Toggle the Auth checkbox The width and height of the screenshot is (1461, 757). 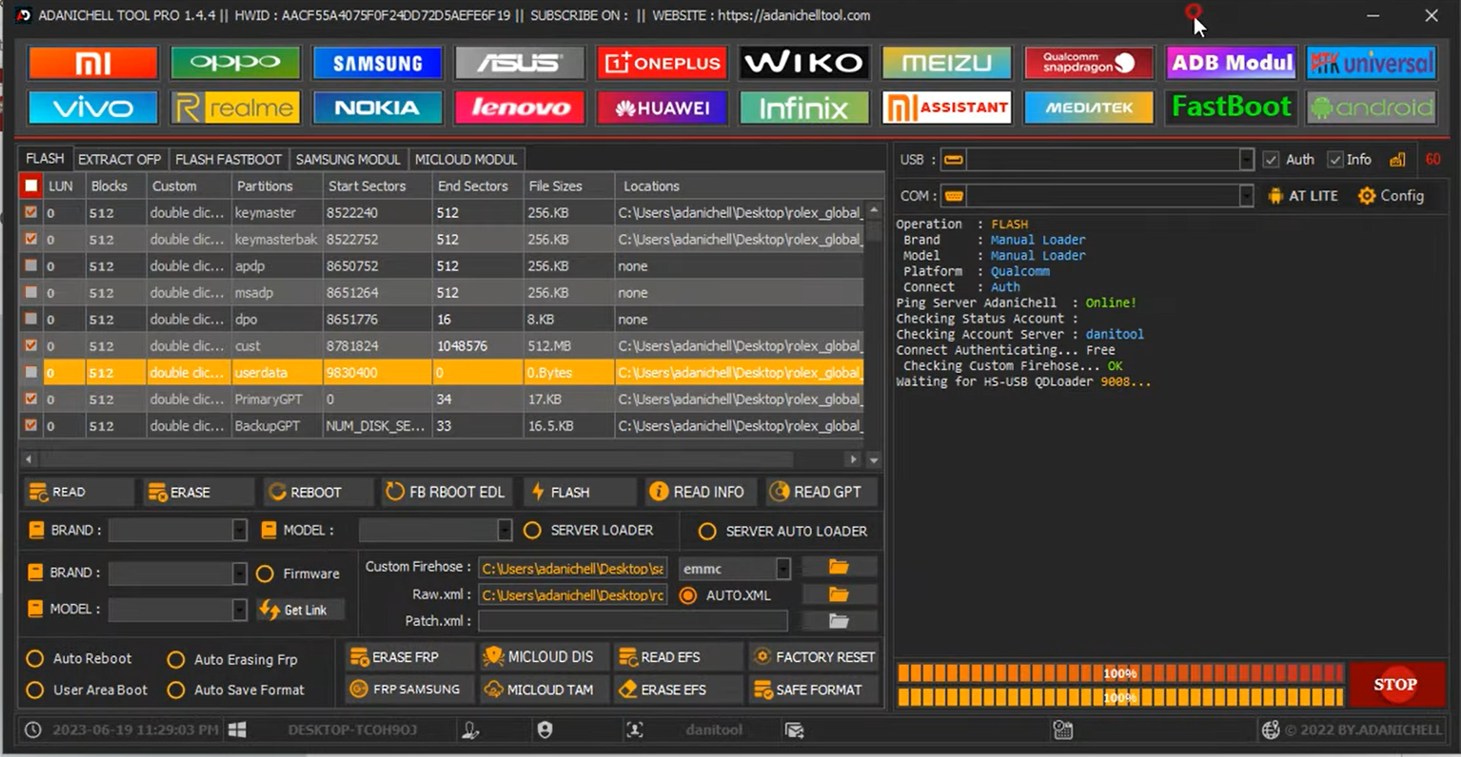(x=1271, y=159)
